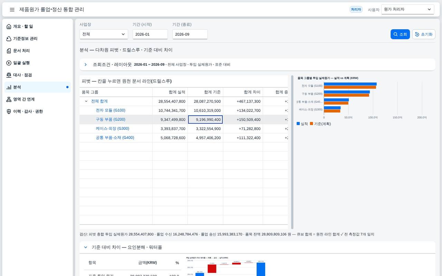Image resolution: width=442 pixels, height=276 pixels.
Task: Open the 사업장 dropdown set to 전체
Action: [x=104, y=34]
